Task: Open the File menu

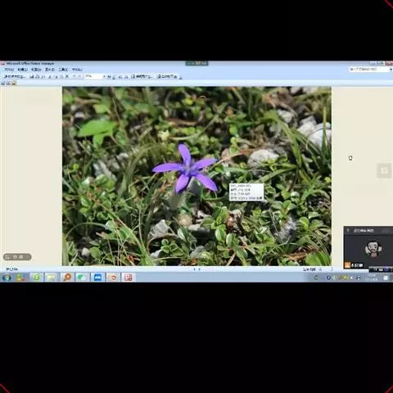Action: tap(9, 70)
